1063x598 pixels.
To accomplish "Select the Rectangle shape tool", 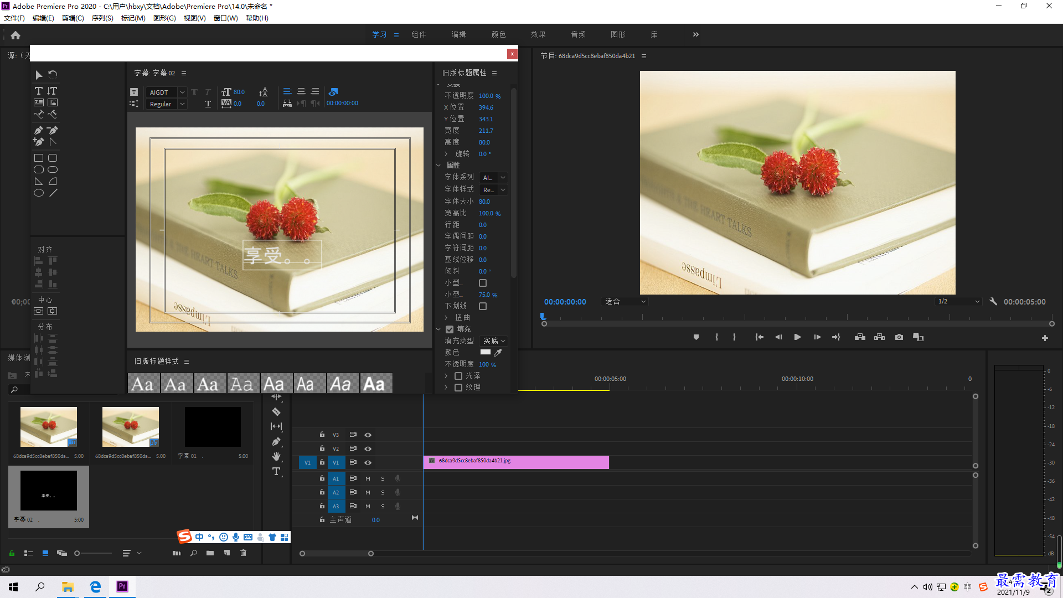I will [x=39, y=158].
